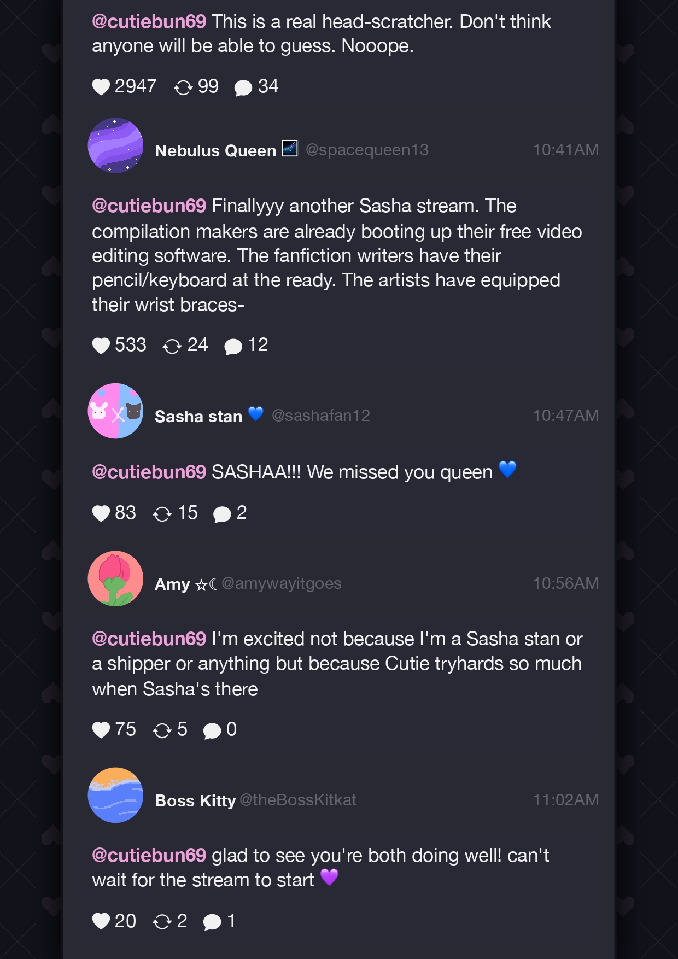The image size is (678, 959).
Task: Like Nebulus Queen's reply with 533 hearts
Action: click(x=101, y=346)
